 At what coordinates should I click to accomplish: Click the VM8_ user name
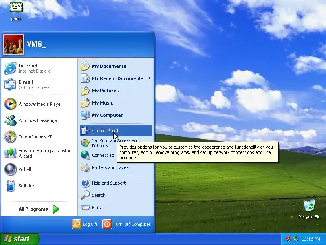37,44
